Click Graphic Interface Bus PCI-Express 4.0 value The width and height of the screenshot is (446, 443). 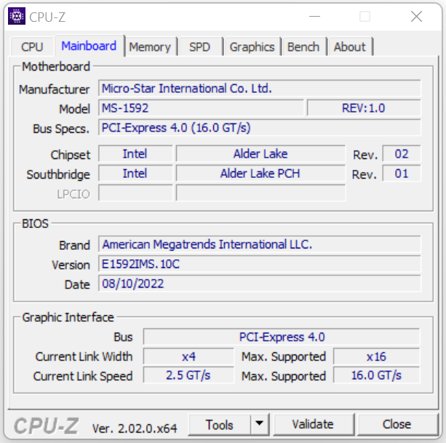click(x=282, y=337)
